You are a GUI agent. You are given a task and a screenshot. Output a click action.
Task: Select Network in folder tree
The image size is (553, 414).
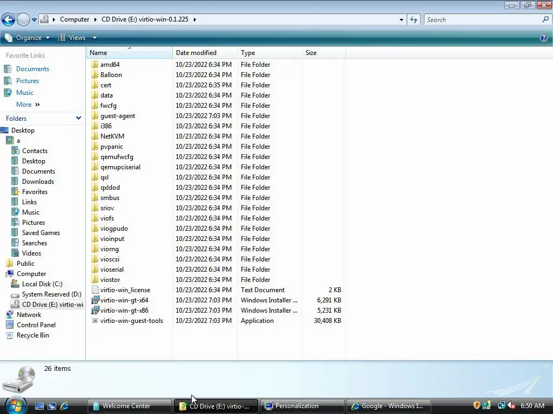coord(29,315)
